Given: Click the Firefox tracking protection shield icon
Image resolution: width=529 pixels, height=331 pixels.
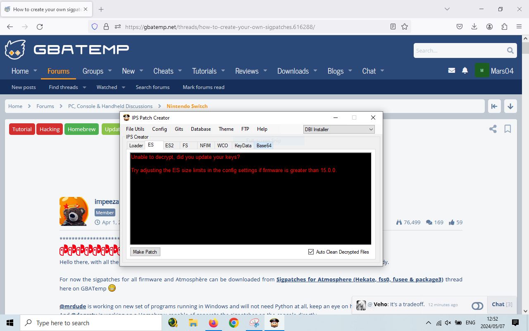Looking at the screenshot, I should (x=95, y=26).
